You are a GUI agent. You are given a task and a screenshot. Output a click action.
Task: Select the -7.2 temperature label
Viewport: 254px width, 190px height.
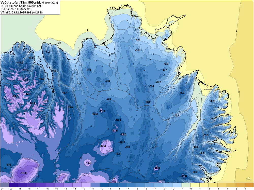47,52
